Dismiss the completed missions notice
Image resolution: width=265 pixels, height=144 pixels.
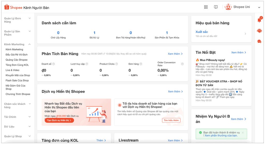point(243,133)
